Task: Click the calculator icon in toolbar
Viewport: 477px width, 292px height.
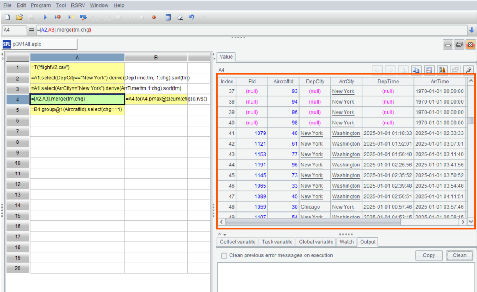Action: tap(168, 17)
